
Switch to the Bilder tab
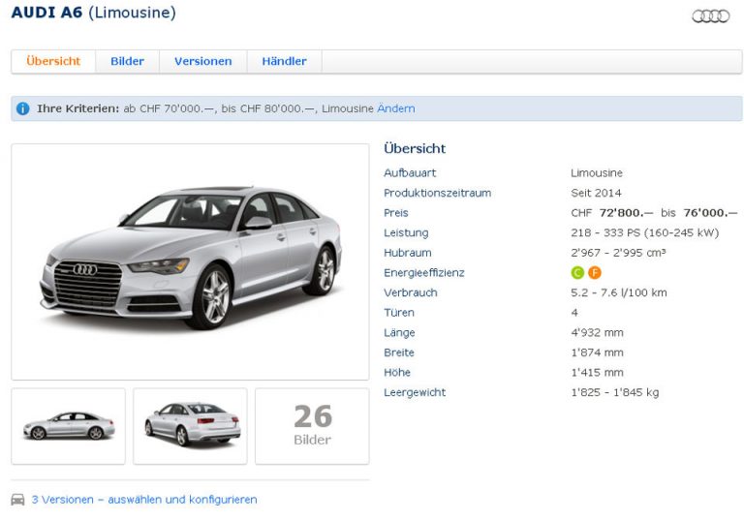click(x=127, y=61)
